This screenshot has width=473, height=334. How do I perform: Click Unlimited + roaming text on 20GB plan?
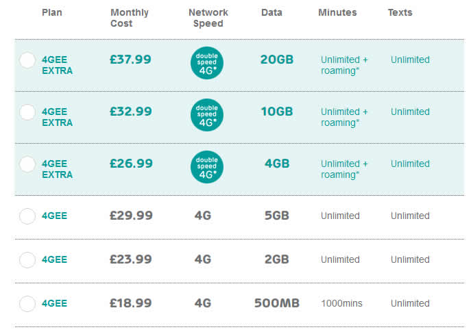click(x=344, y=65)
